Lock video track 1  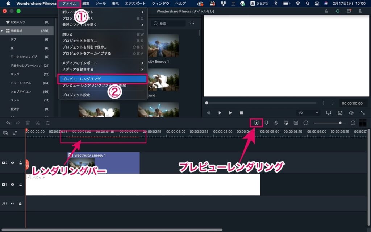(x=21, y=185)
